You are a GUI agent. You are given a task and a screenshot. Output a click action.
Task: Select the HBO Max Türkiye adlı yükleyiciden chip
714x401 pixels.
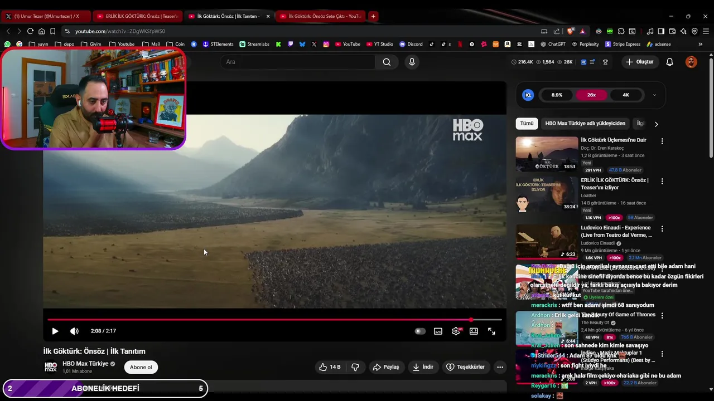click(x=585, y=124)
